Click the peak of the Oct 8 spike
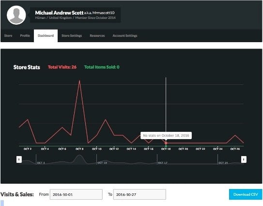 coord(79,81)
